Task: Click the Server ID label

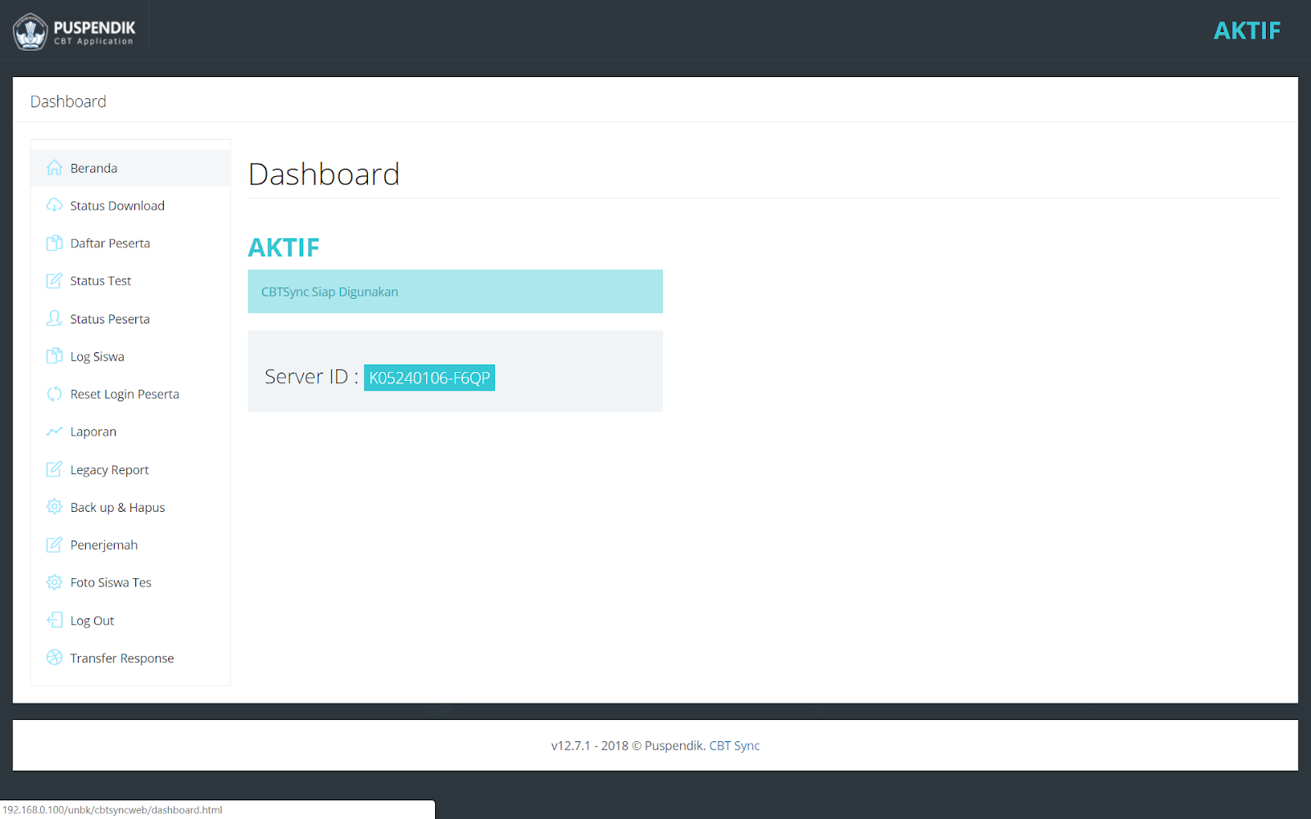Action: tap(311, 377)
